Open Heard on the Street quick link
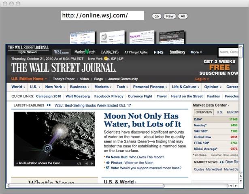Image resolution: width=249 pixels, height=194 pixels. pos(187,96)
